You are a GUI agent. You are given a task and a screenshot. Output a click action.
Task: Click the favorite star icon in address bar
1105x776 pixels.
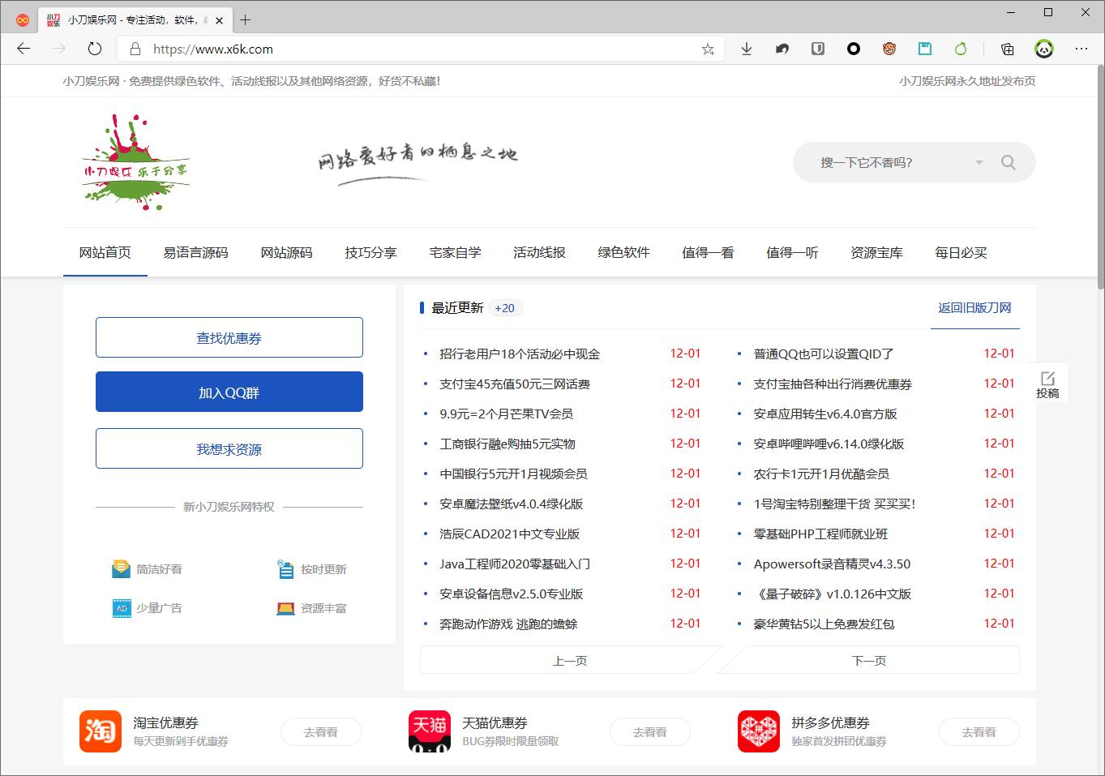tap(708, 49)
